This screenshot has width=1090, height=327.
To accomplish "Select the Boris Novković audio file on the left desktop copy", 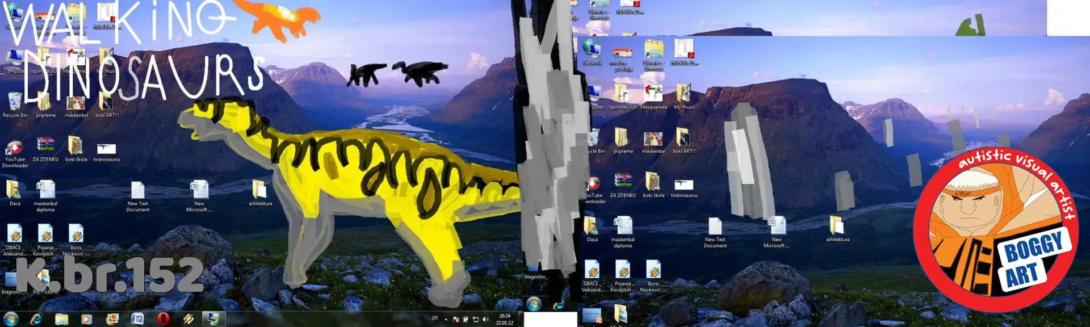I will 76,240.
